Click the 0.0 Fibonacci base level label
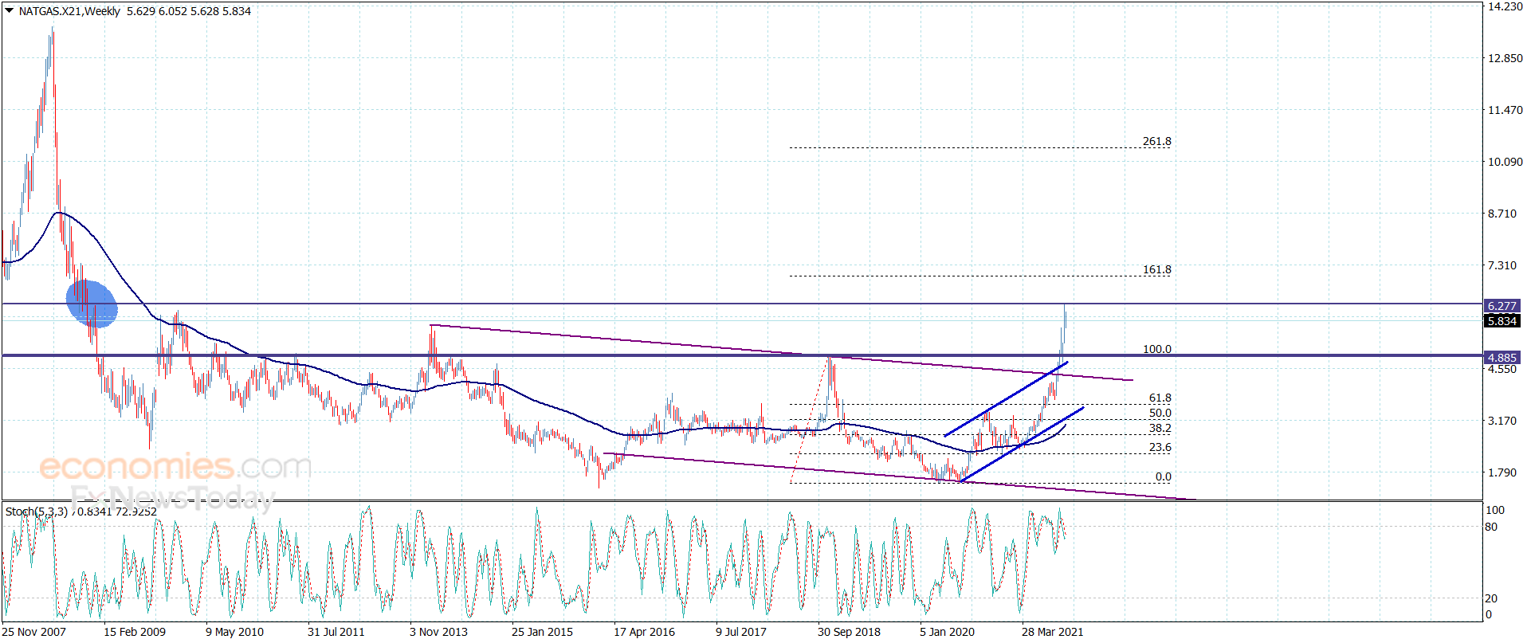1527x643 pixels. pyautogui.click(x=1164, y=476)
